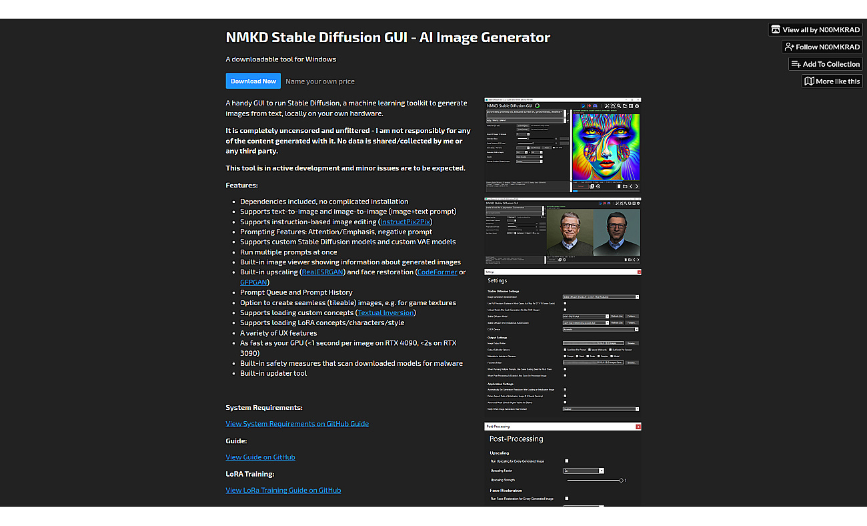Click 'Supports custom Stable Diffusion models' item
The height and width of the screenshot is (526, 867).
pos(348,242)
